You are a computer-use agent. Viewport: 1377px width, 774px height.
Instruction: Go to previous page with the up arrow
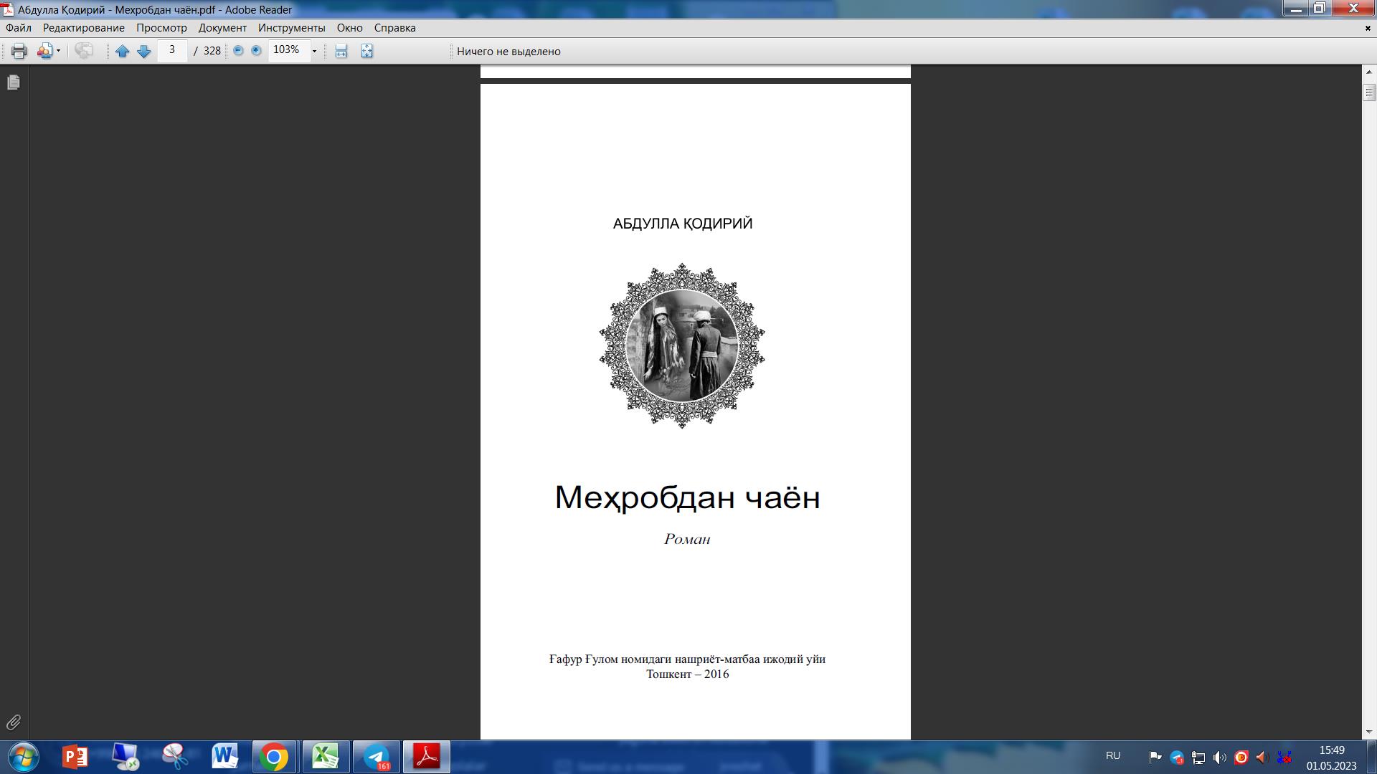point(122,51)
